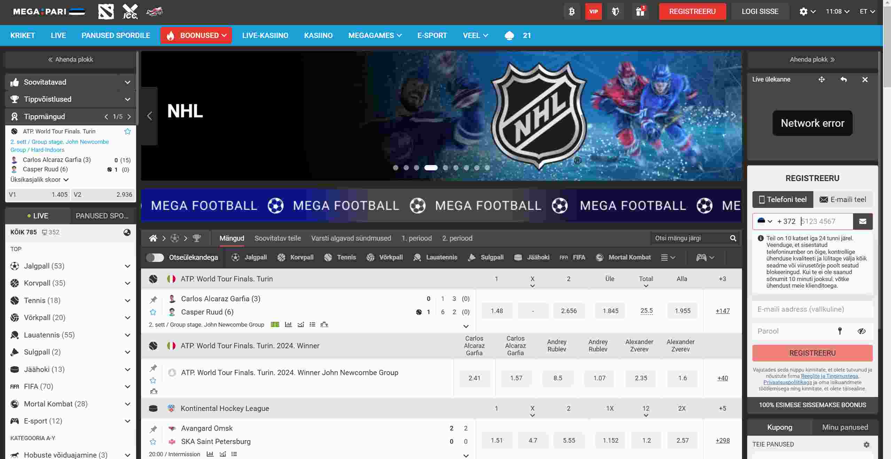
Task: Open the VIP icon
Action: click(593, 11)
